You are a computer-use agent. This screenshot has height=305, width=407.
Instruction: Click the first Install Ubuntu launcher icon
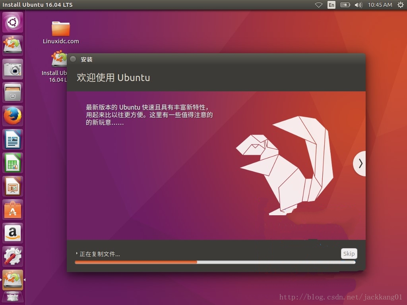pos(13,46)
